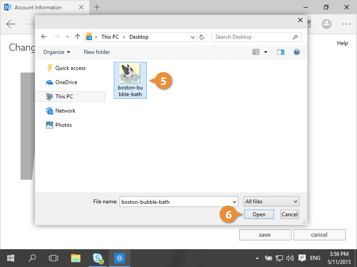Change view using the view layout icon

[256, 52]
